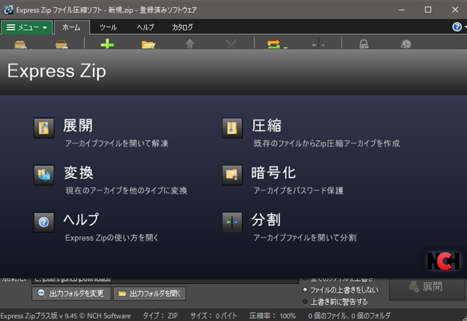Choose the 暗号化 (encrypt) tile icon

coord(232,175)
